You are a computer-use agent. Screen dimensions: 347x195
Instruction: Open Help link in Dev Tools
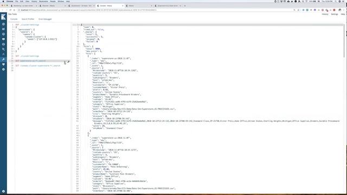pyautogui.click(x=343, y=14)
